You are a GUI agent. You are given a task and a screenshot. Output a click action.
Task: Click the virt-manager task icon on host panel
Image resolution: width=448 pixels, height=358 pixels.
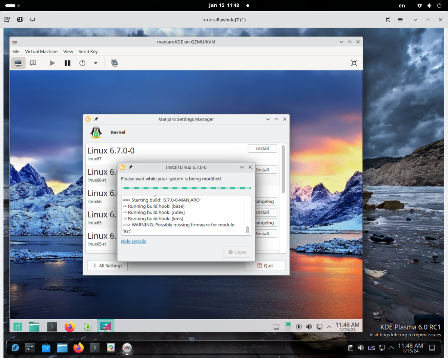coord(127,348)
